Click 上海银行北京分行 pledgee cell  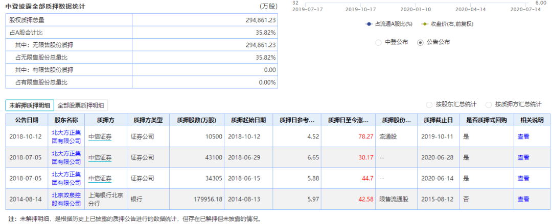[106, 199]
